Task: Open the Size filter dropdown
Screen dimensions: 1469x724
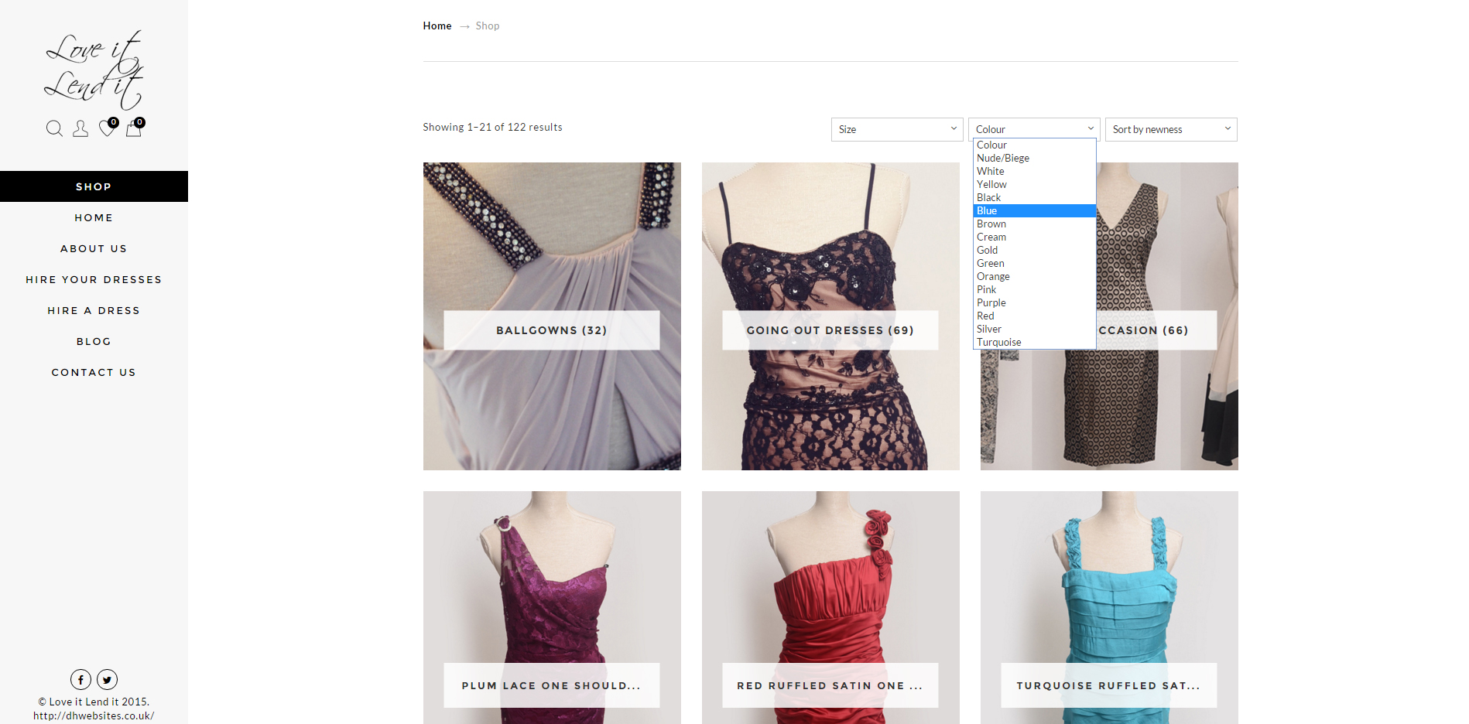Action: point(896,129)
